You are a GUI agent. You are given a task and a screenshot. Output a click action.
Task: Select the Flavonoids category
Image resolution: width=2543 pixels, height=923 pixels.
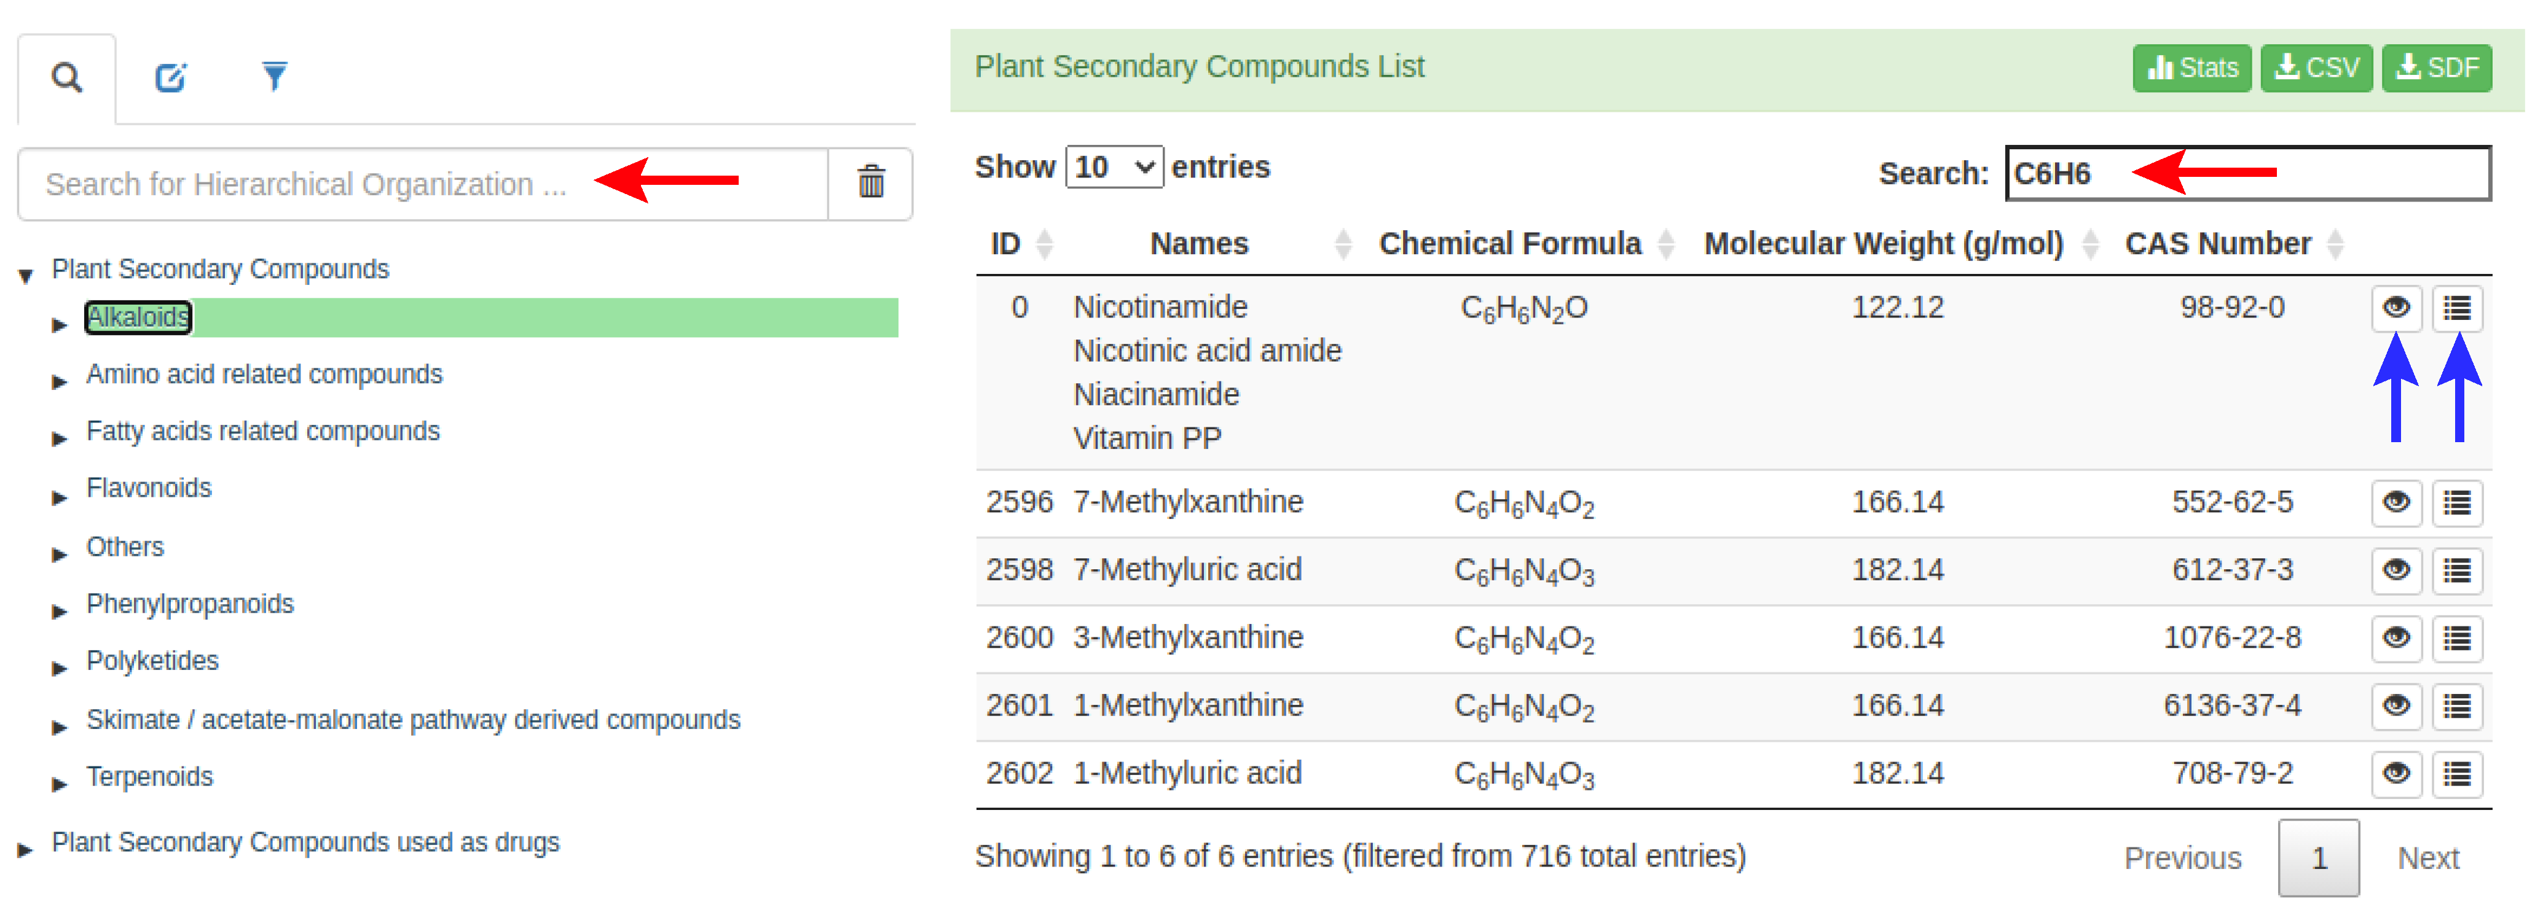149,487
